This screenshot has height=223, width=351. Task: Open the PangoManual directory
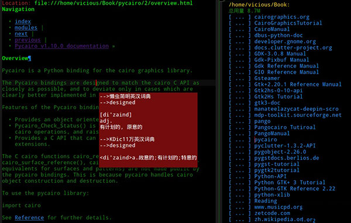(x=272, y=134)
